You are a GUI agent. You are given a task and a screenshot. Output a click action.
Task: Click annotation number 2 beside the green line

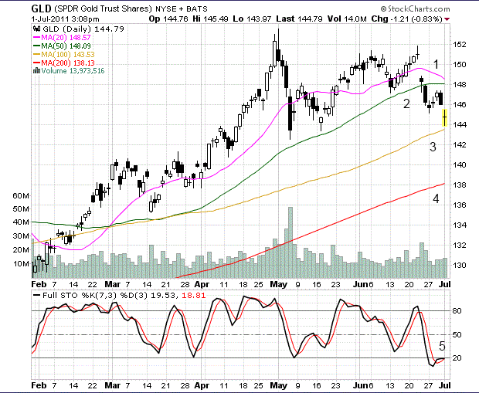[x=405, y=103]
